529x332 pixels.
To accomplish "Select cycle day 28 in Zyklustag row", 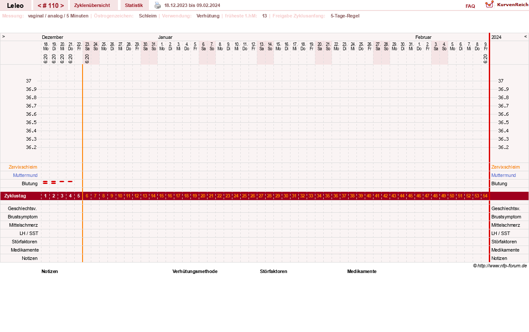I will tap(270, 196).
